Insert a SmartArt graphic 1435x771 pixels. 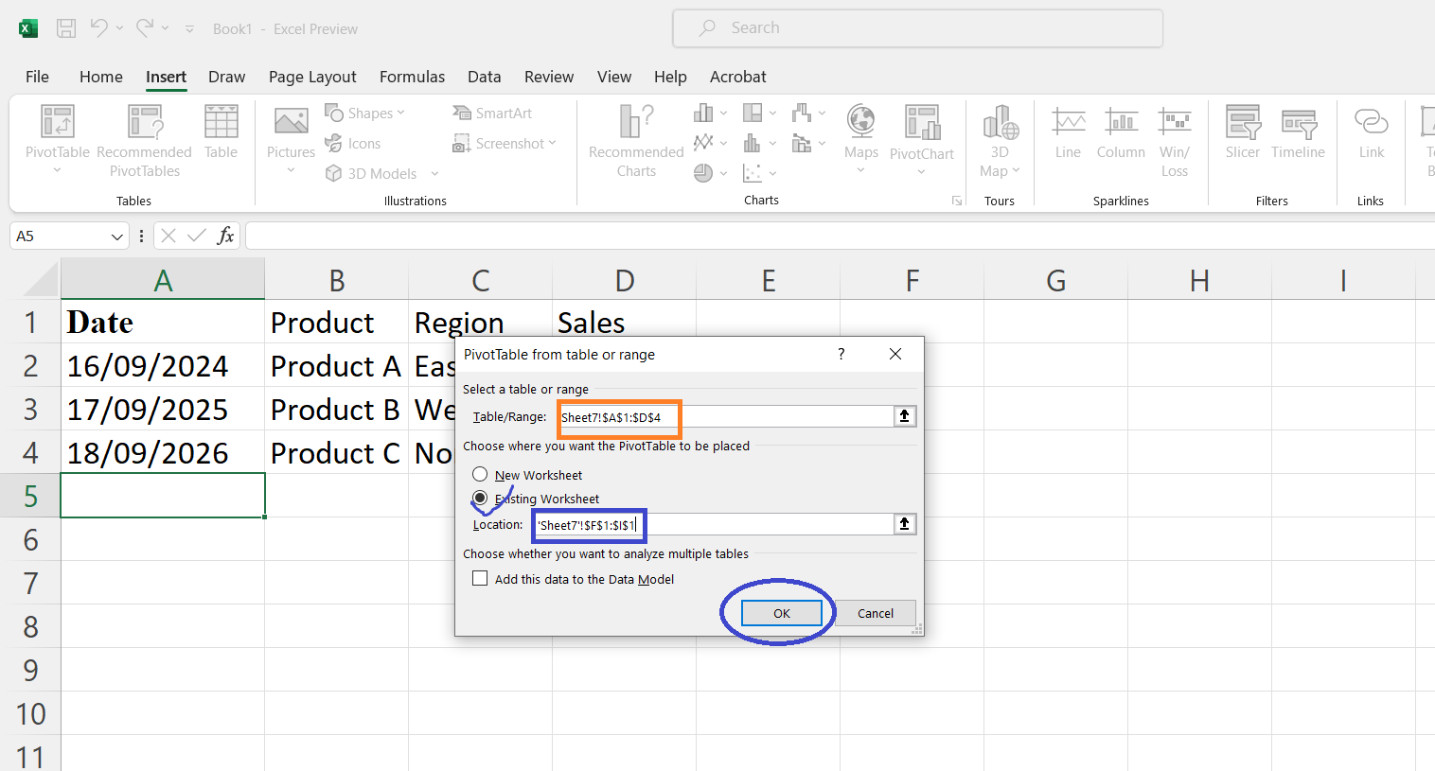pyautogui.click(x=492, y=114)
